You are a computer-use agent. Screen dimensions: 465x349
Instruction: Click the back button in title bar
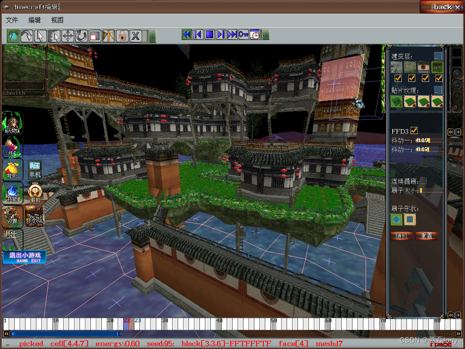point(441,7)
